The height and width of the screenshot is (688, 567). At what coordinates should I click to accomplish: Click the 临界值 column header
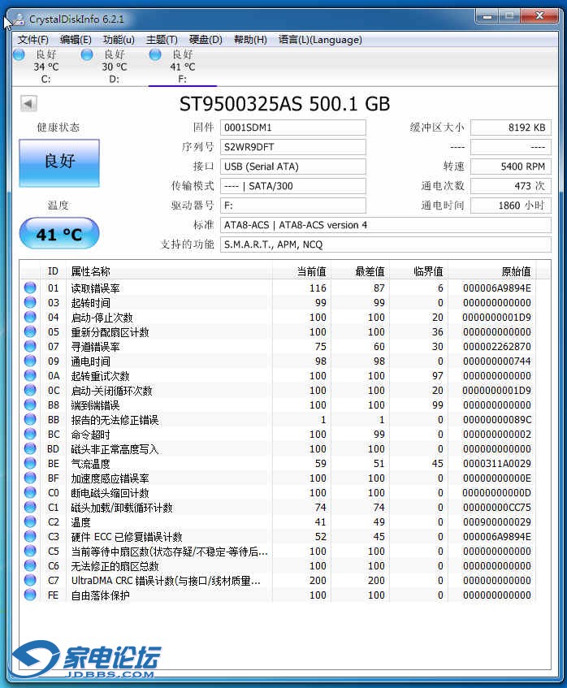[x=418, y=271]
